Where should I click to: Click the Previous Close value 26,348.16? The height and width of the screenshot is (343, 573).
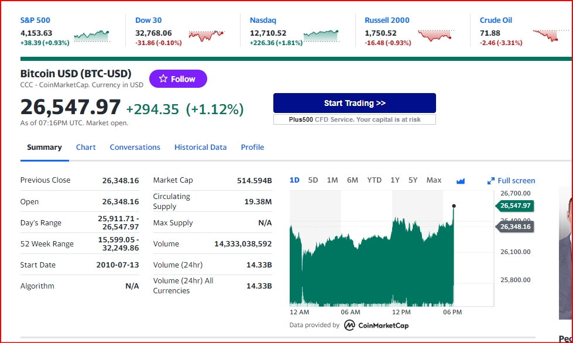coord(121,180)
